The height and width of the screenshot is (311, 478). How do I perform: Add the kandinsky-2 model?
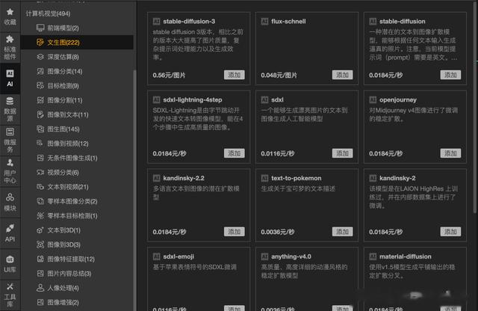tap(450, 232)
